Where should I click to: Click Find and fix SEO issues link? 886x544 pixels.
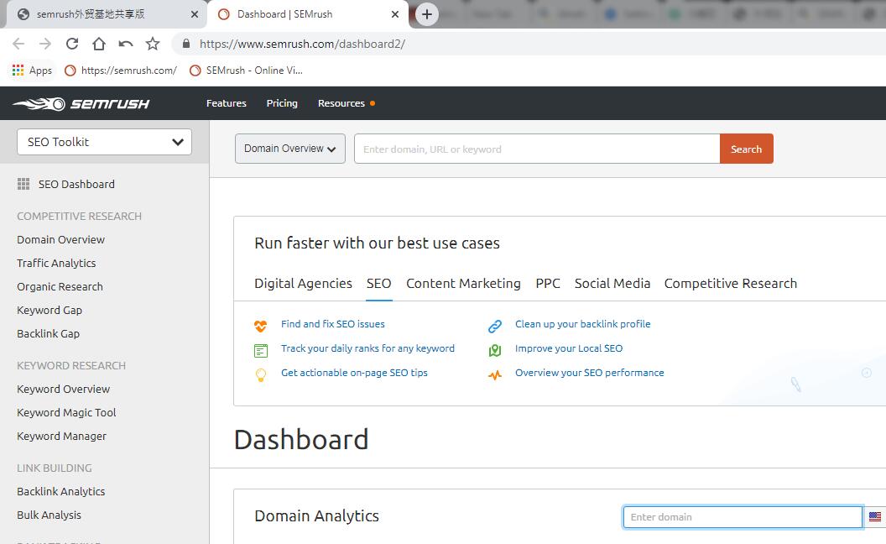[x=333, y=324]
